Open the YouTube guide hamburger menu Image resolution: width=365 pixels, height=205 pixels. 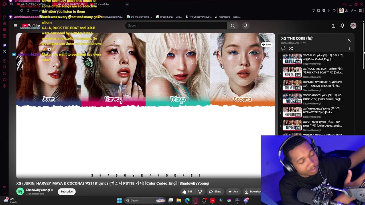pyautogui.click(x=15, y=26)
